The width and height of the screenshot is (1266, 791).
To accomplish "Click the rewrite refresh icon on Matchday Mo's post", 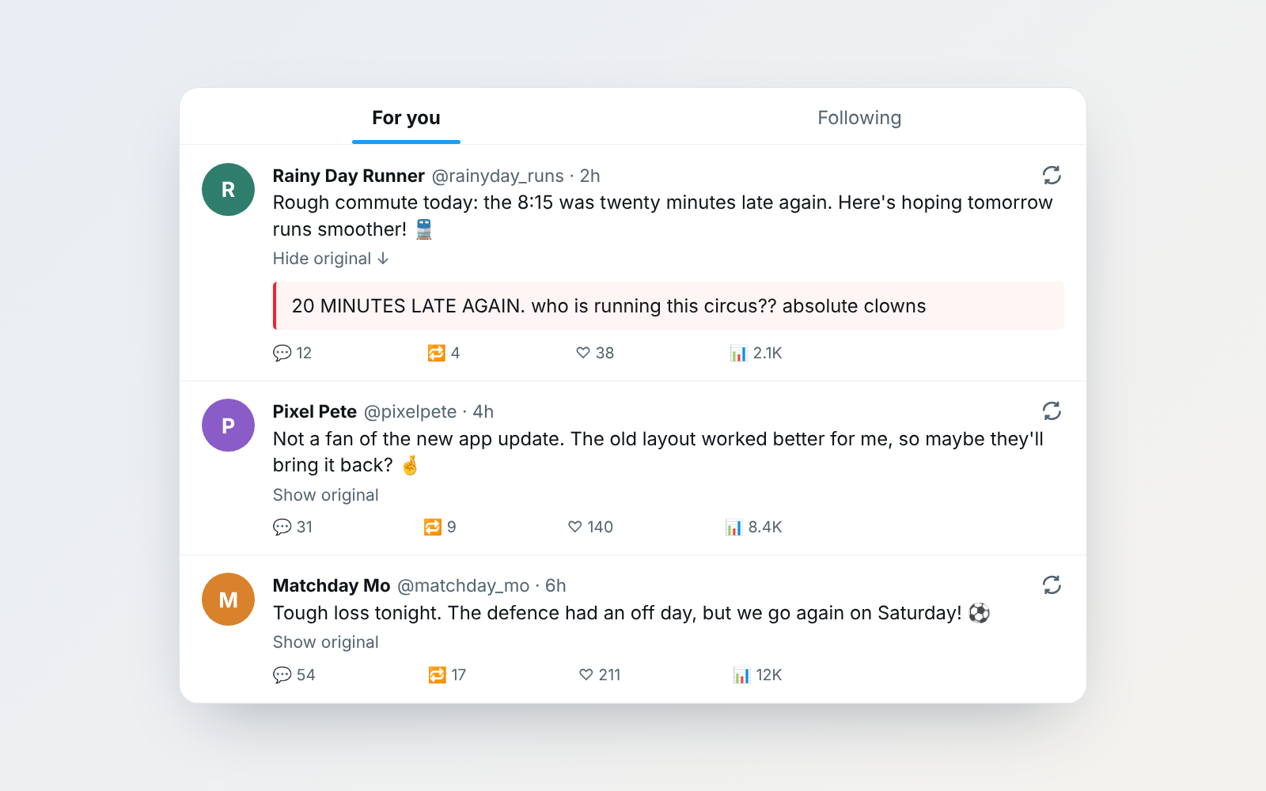I will point(1052,585).
